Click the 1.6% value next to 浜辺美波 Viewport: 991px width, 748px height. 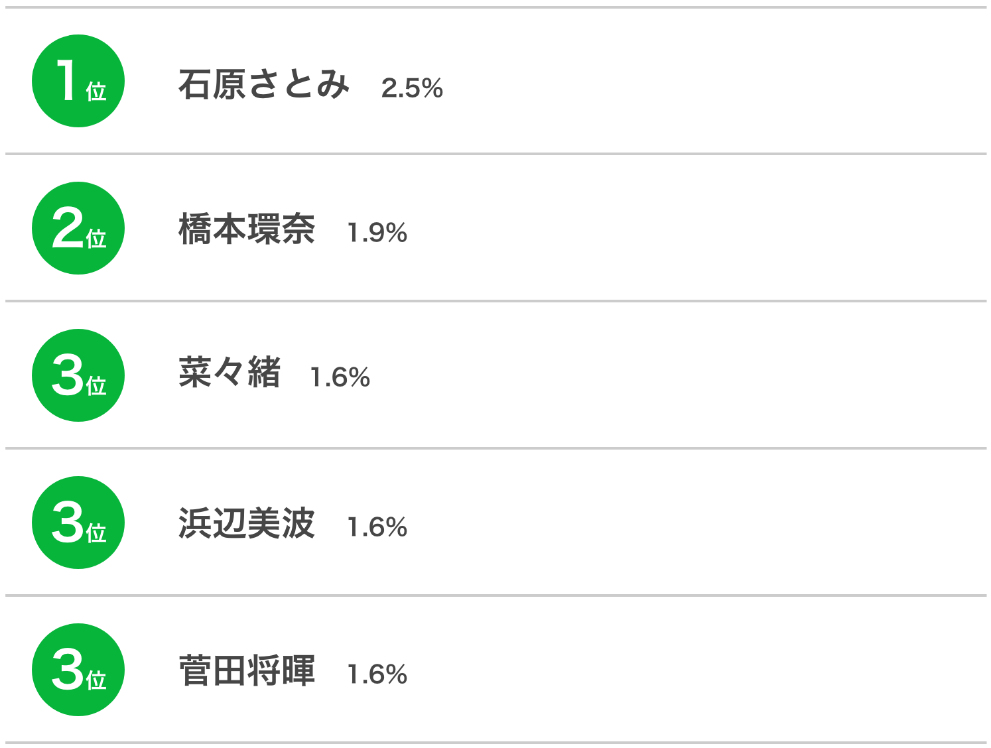click(377, 527)
